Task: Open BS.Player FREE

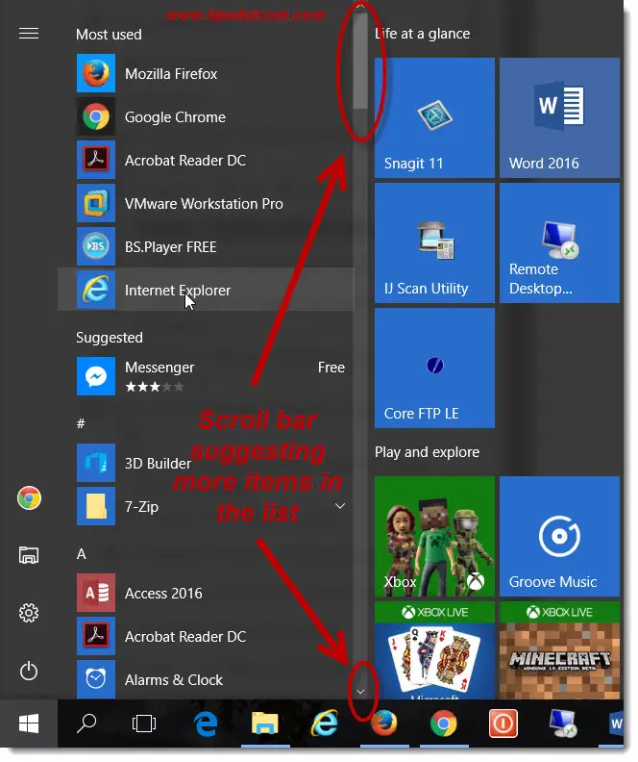Action: pos(207,247)
